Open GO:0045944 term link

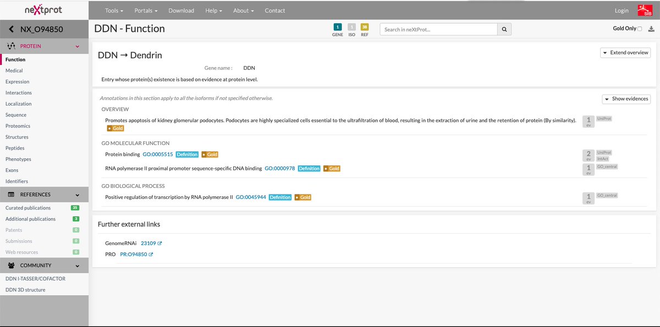pyautogui.click(x=251, y=197)
